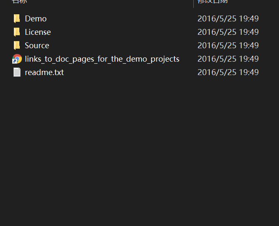
Task: Click the modified date of Demo folder
Action: tap(228, 18)
